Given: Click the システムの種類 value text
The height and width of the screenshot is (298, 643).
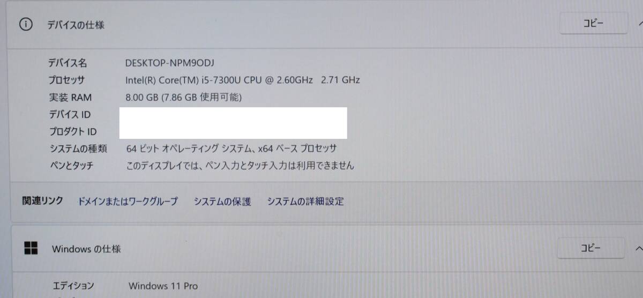Looking at the screenshot, I should 231,148.
